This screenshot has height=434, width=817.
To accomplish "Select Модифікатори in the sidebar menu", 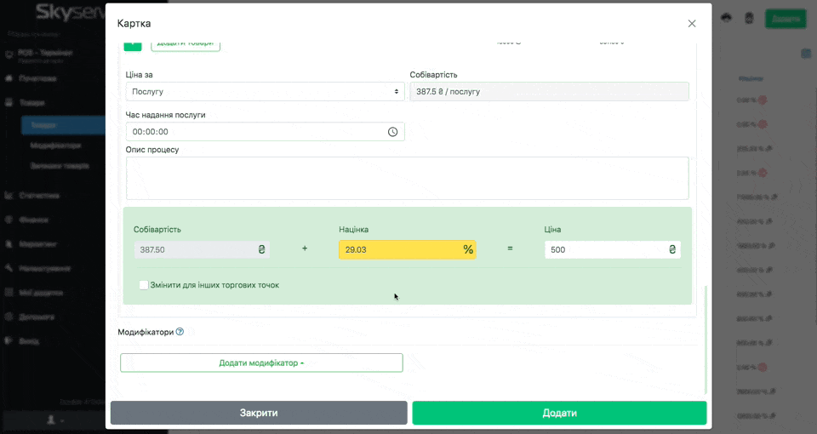I will click(54, 146).
